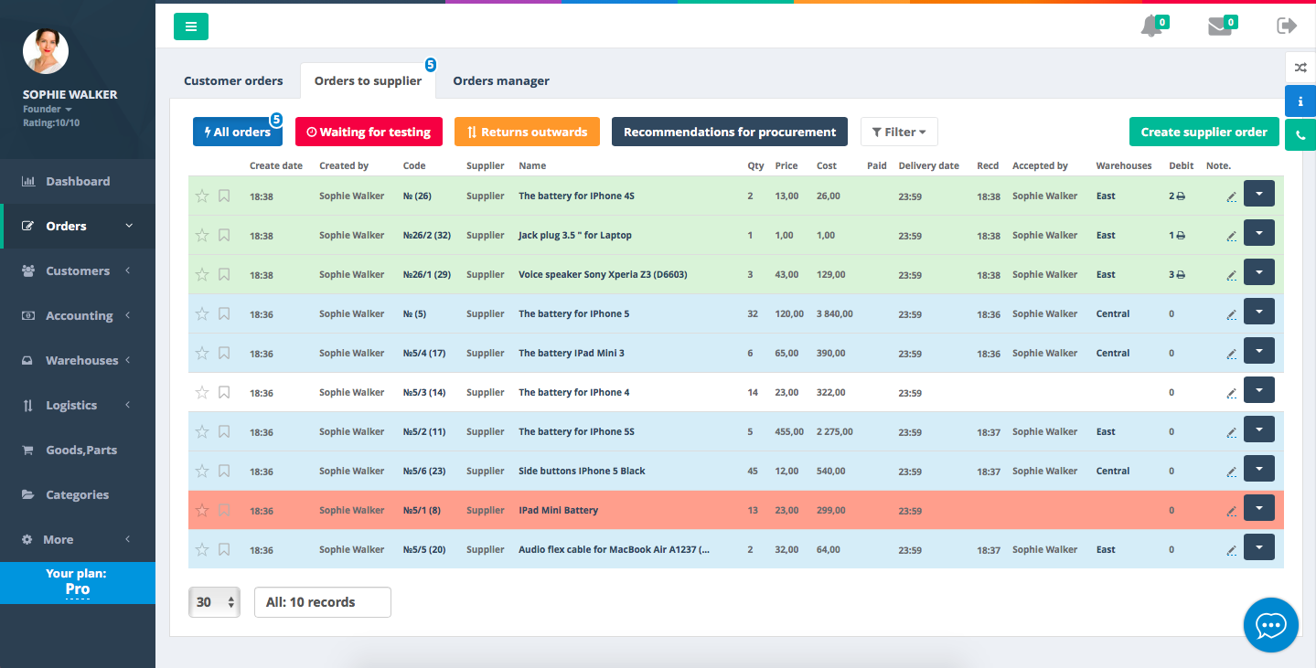Open the rows-per-page selector showing 30
This screenshot has height=668, width=1316.
click(x=214, y=602)
